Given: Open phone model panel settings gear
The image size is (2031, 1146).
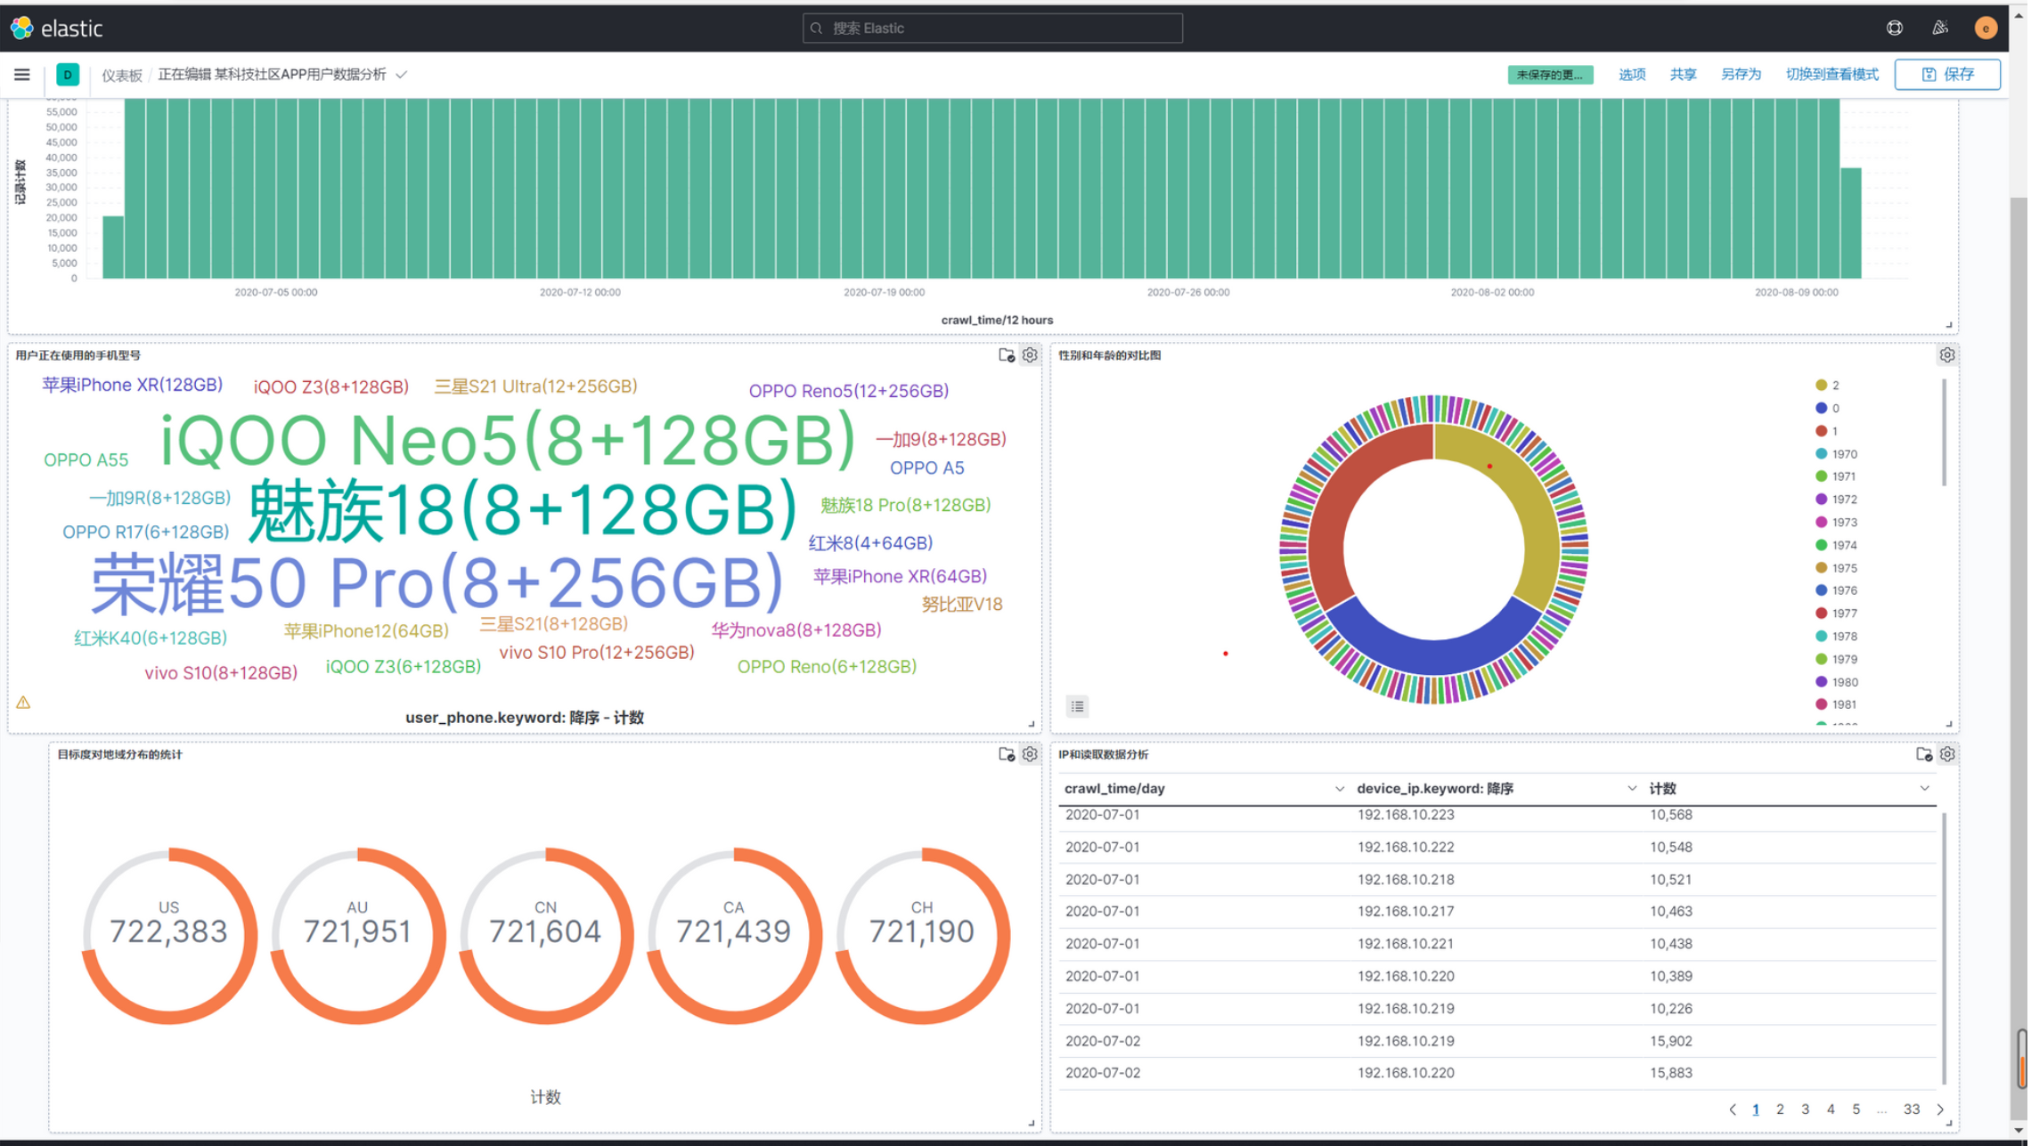Looking at the screenshot, I should (1032, 355).
